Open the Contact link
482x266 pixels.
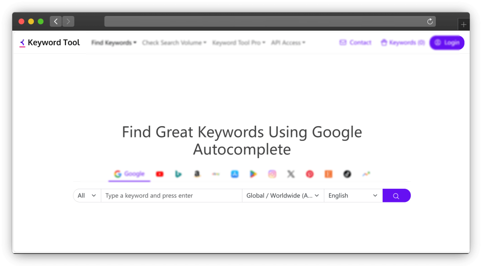356,43
